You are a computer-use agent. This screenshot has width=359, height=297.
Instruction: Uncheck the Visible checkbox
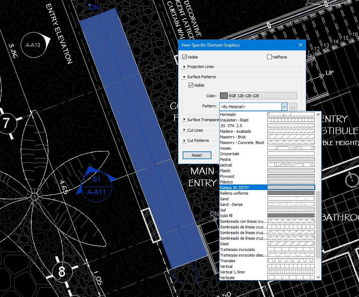(185, 57)
